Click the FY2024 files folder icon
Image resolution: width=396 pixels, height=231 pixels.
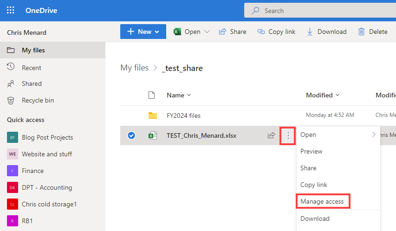click(153, 115)
